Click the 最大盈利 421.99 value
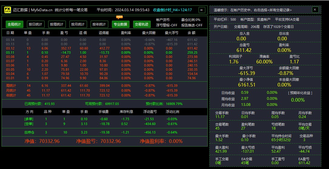 click(x=221, y=151)
